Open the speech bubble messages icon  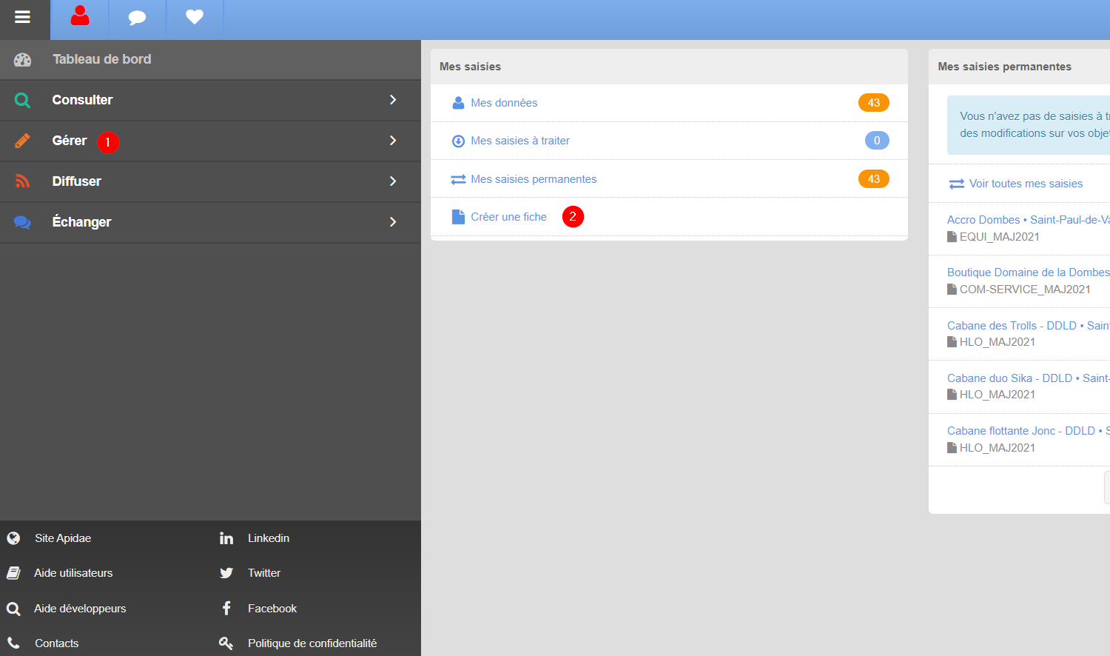(x=137, y=17)
